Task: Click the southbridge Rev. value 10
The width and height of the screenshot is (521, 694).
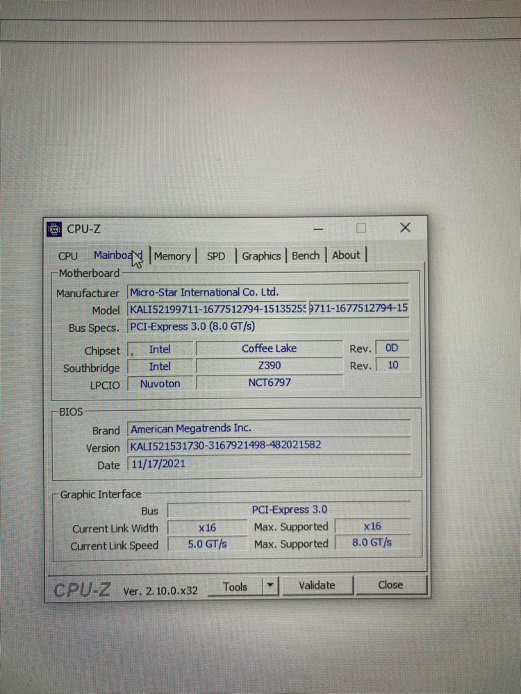Action: (392, 365)
